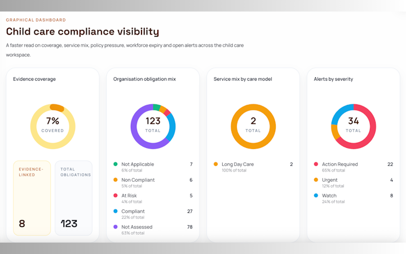Select the Action Required legend label
Viewport: 406px width, 254px height.
click(339, 164)
